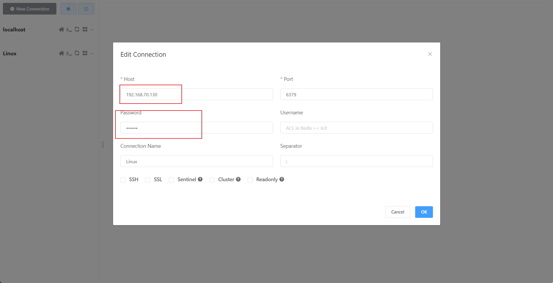This screenshot has height=283, width=553.
Task: Select the localhost connection name
Action: [14, 30]
